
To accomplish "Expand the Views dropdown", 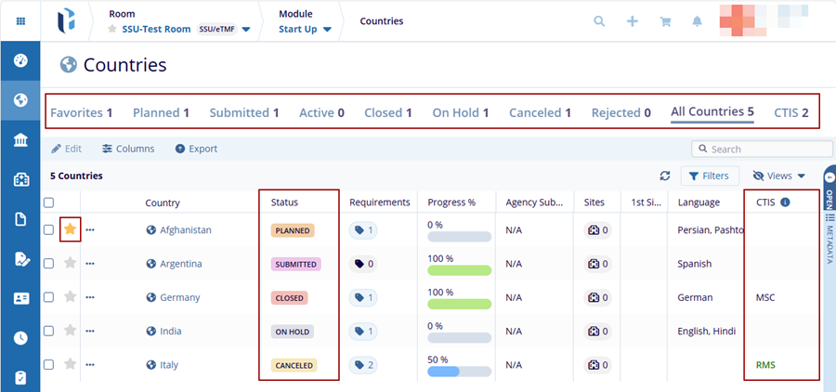I will 778,176.
